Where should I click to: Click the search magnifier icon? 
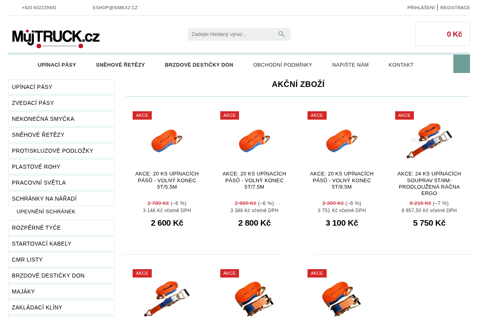point(281,34)
